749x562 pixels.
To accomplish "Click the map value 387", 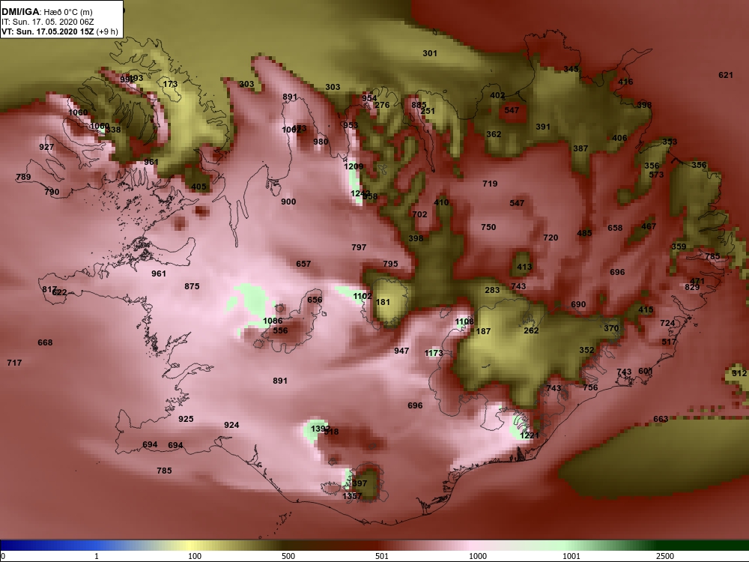I will (x=580, y=148).
